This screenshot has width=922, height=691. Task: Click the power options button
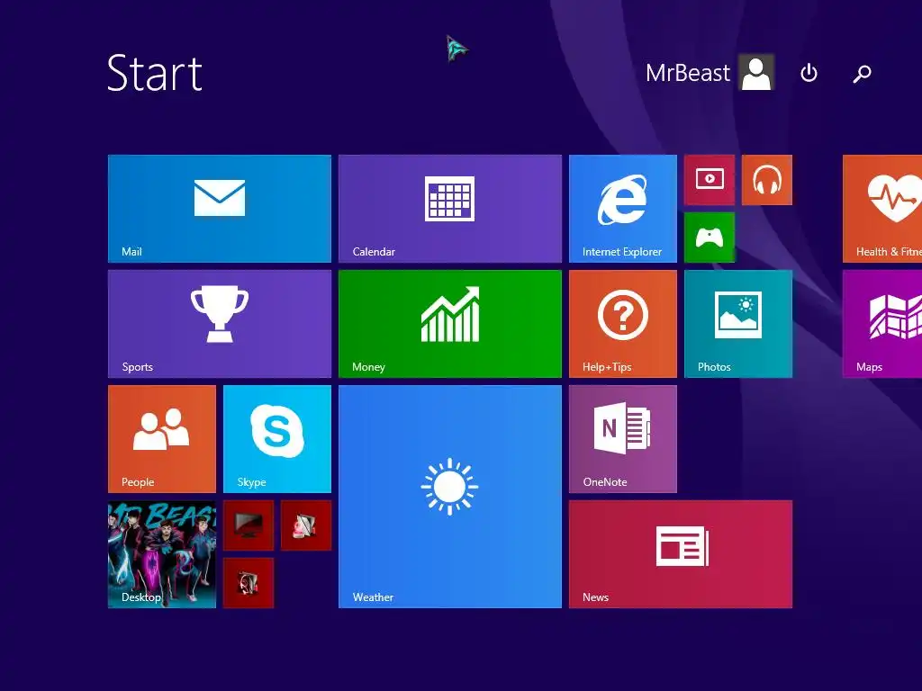809,73
